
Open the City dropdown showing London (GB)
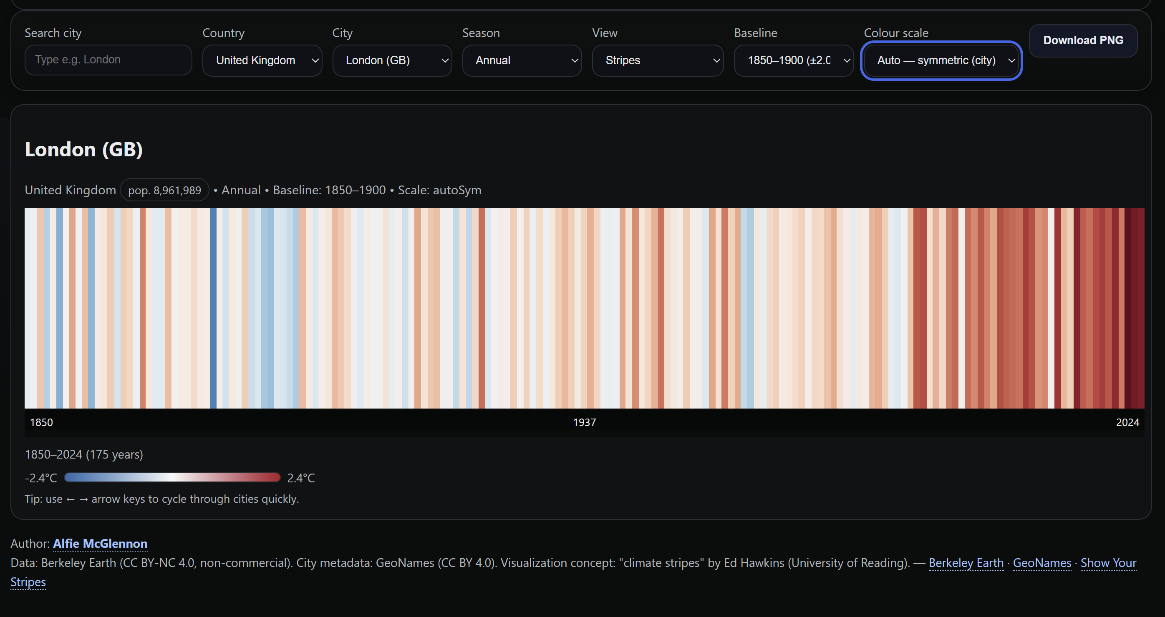coord(392,60)
